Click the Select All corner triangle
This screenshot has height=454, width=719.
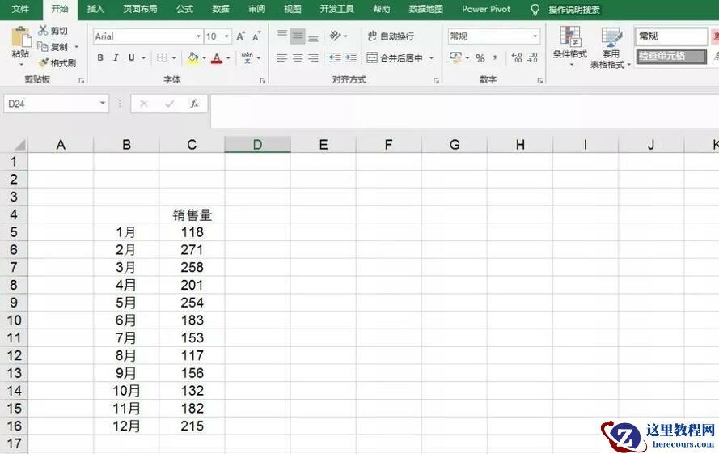pos(19,145)
